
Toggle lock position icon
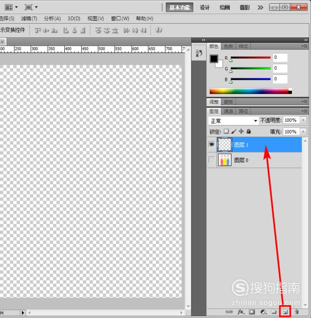point(241,132)
